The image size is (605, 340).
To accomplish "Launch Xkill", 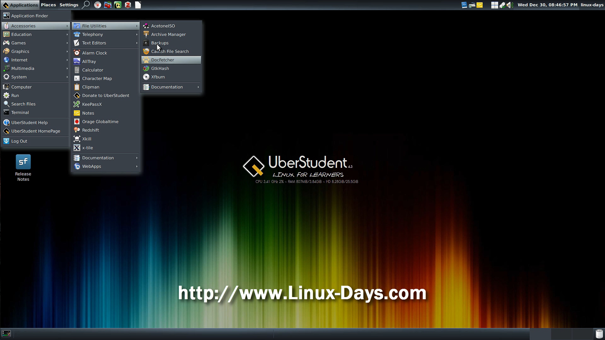I will click(106, 139).
